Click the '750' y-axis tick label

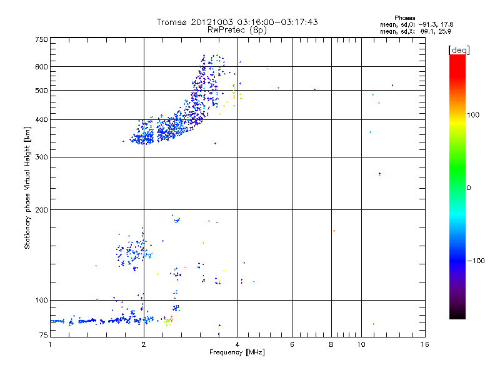[x=41, y=39]
